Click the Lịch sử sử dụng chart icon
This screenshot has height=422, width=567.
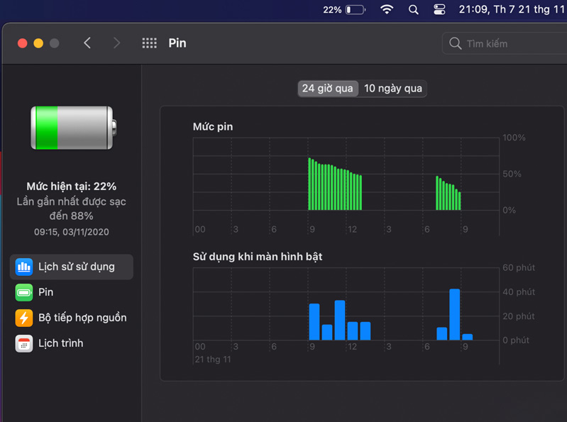pos(24,267)
